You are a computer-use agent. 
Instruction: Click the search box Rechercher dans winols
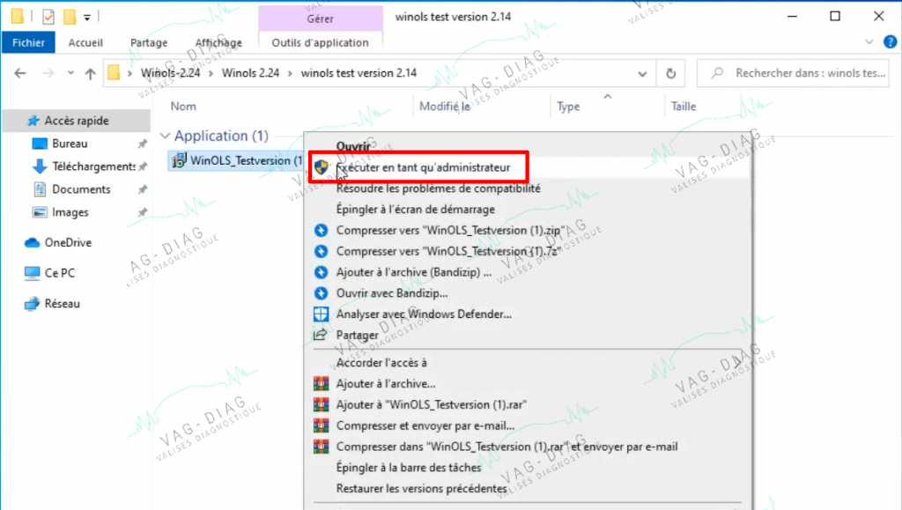point(793,73)
